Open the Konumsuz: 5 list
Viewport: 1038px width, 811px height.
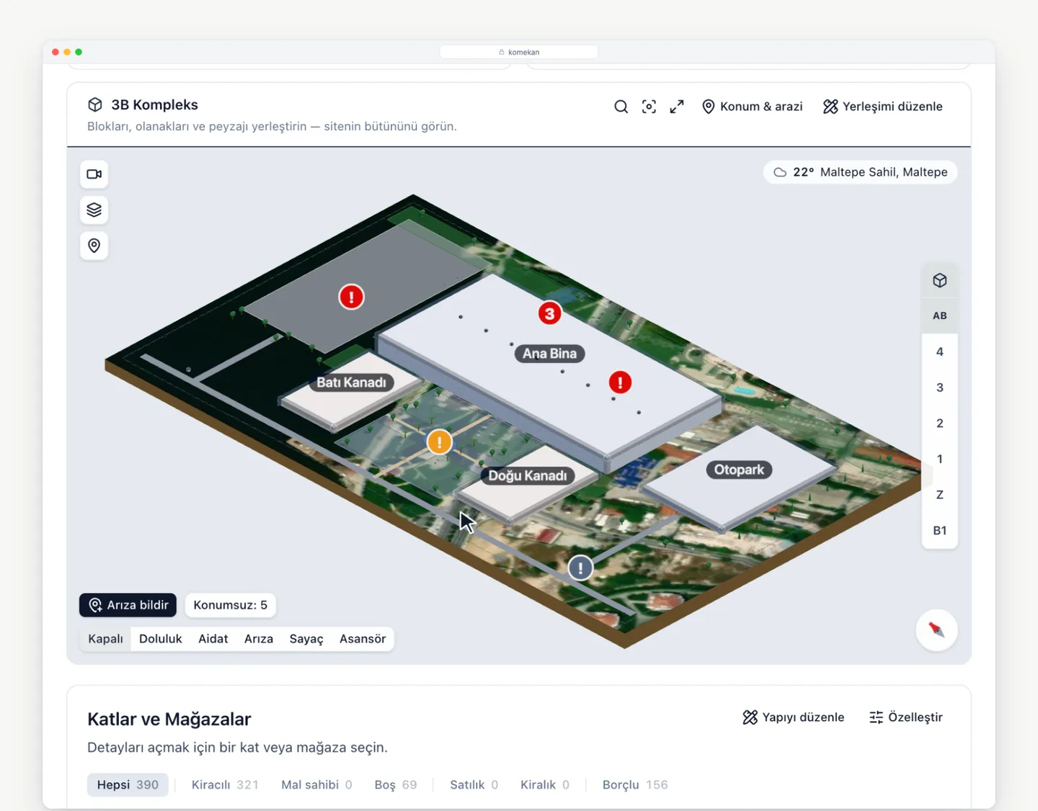[x=230, y=605]
